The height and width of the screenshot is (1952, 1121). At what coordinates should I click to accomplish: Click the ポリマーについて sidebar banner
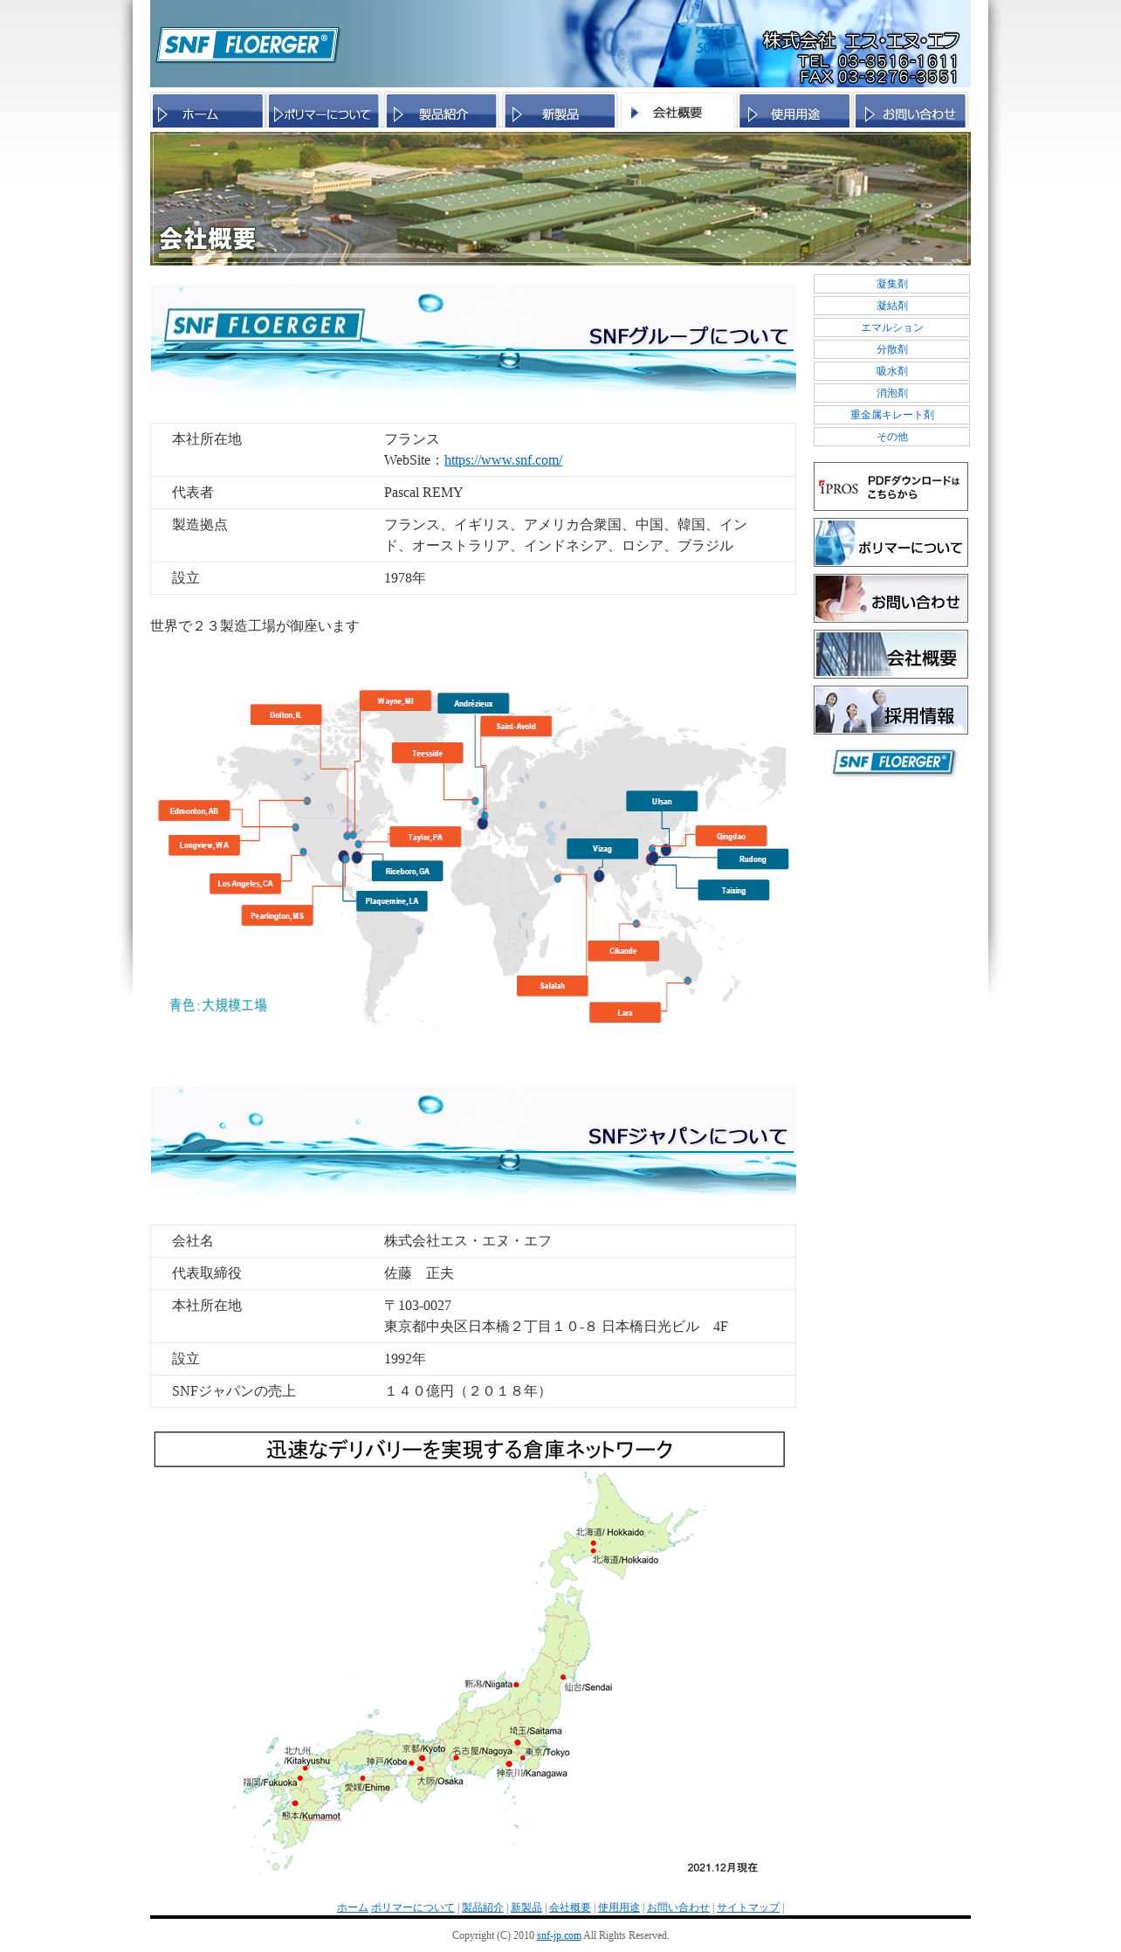tap(891, 542)
